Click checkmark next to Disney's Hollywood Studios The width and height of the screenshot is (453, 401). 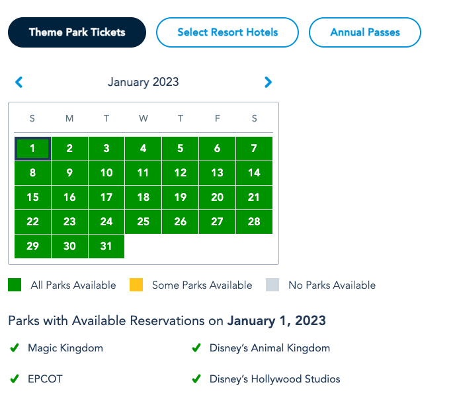(196, 379)
